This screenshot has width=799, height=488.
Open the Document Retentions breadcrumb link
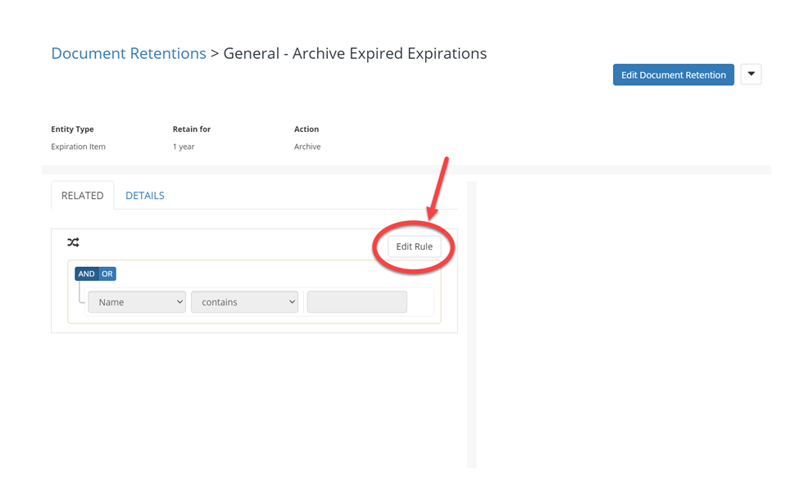point(129,53)
